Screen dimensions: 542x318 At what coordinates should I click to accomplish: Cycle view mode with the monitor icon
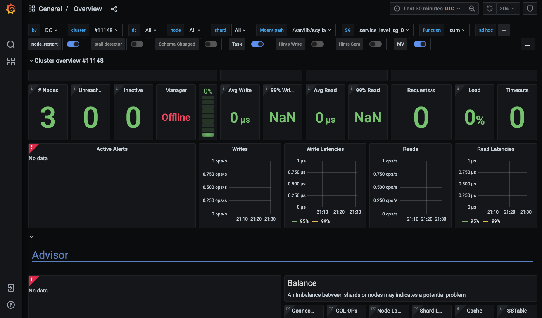click(528, 9)
